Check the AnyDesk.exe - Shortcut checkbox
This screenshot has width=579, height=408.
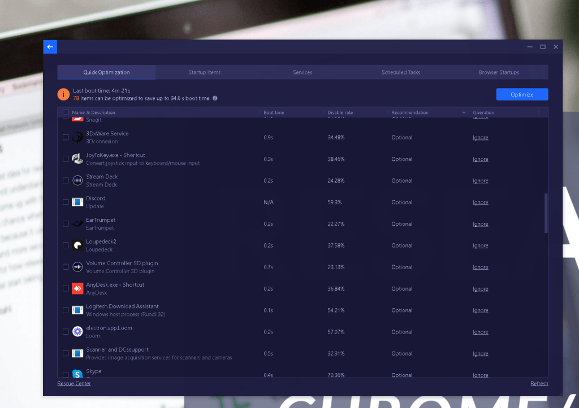click(x=66, y=288)
